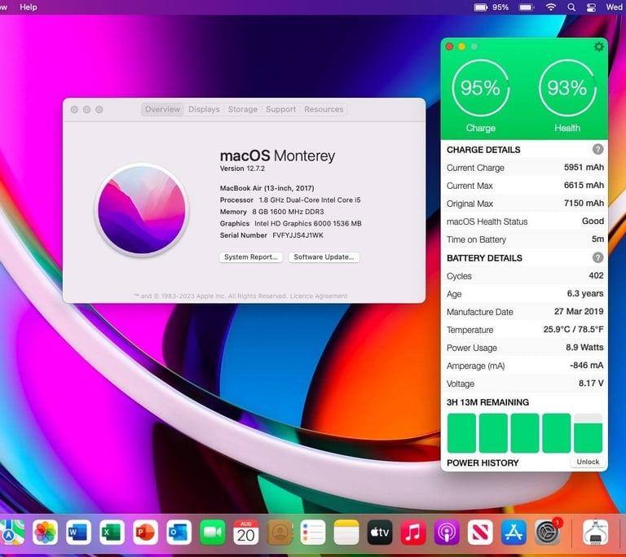Screen dimensions: 626x557
Task: Open Spotlight search in menu bar
Action: point(571,7)
